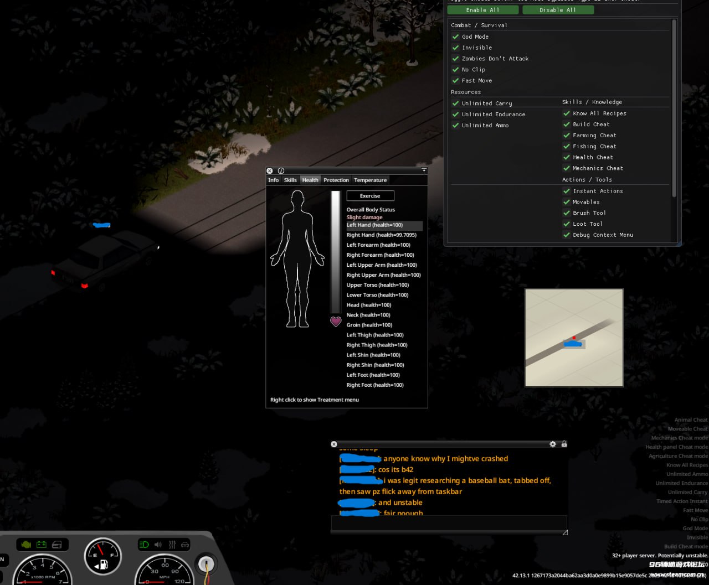Viewport: 709px width, 585px height.
Task: Click the ignition key switch
Action: (x=206, y=564)
